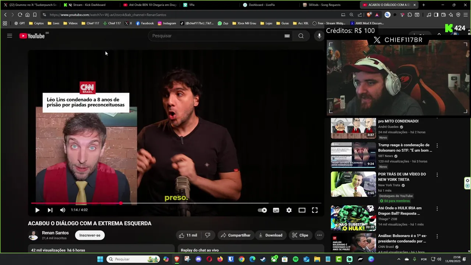Screen dimensions: 471x265
Task: Open Brave wallet icon
Action: click(443, 15)
